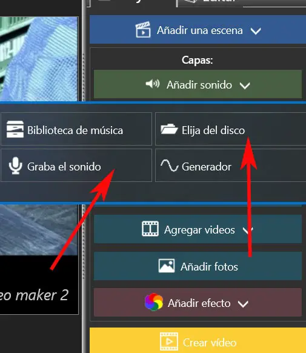Click the film play icon on Crear vídeo
The width and height of the screenshot is (306, 353).
pyautogui.click(x=169, y=341)
